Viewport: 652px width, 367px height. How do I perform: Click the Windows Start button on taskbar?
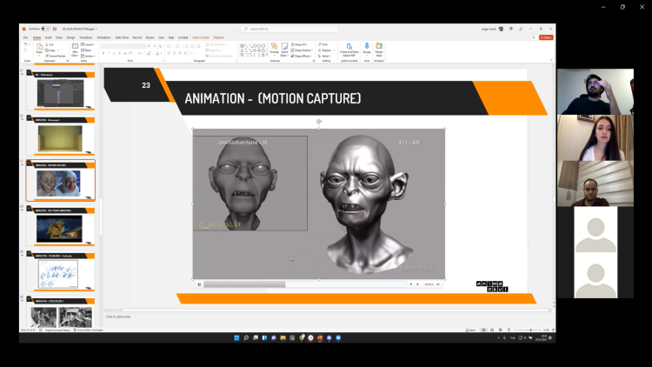tap(236, 338)
